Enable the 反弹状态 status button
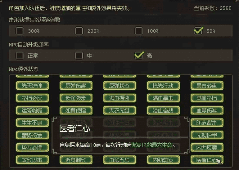 coord(119,86)
